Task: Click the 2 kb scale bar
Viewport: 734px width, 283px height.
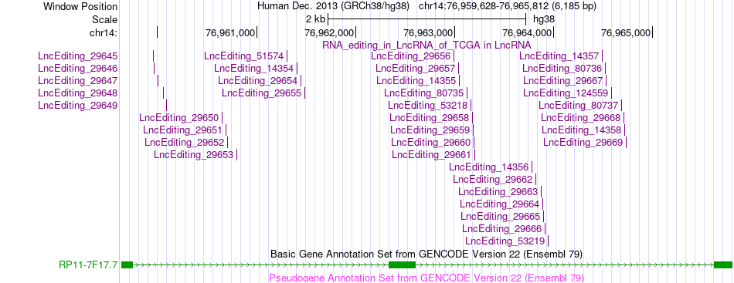Action: (427, 19)
